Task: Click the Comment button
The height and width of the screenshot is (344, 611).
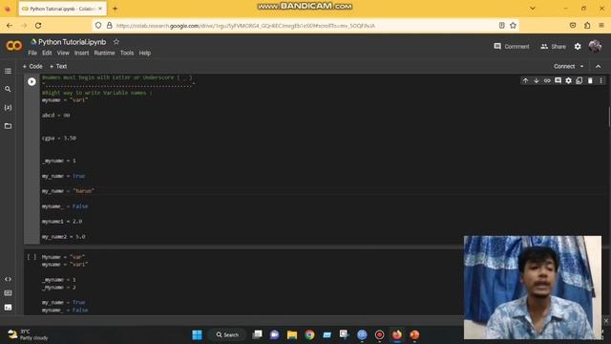Action: pos(512,47)
